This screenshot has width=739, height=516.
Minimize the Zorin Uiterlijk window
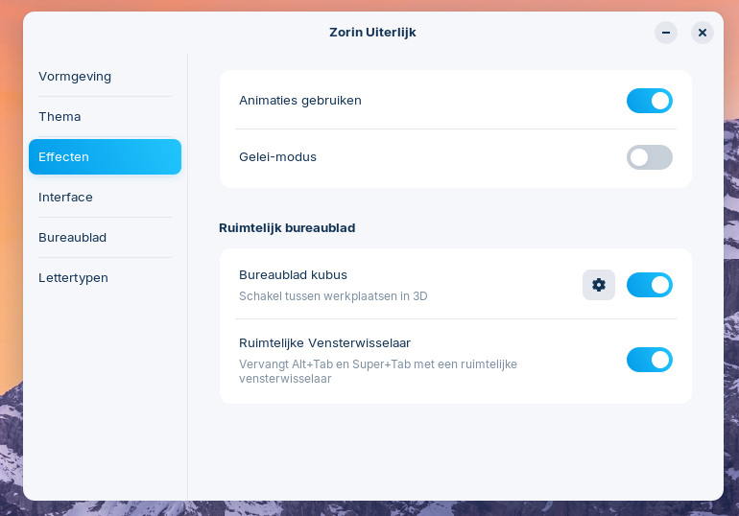point(666,33)
